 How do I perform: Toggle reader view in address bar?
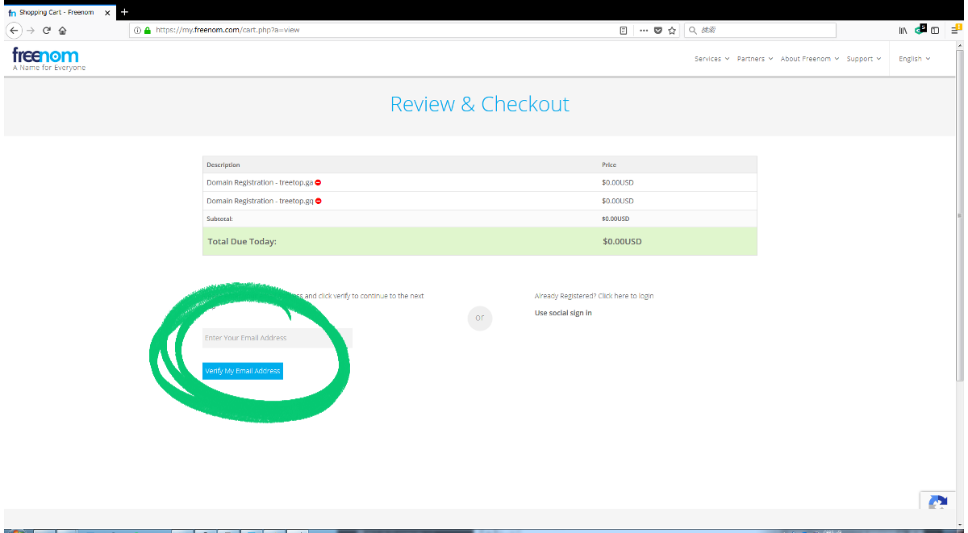(x=624, y=30)
